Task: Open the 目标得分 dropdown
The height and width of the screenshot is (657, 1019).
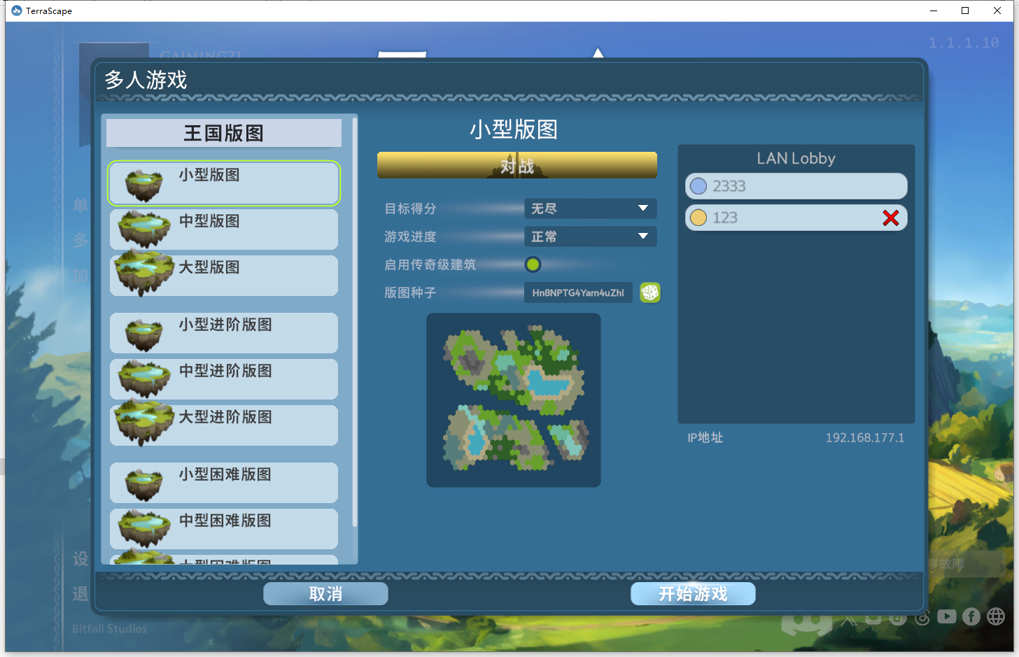Action: pos(589,209)
